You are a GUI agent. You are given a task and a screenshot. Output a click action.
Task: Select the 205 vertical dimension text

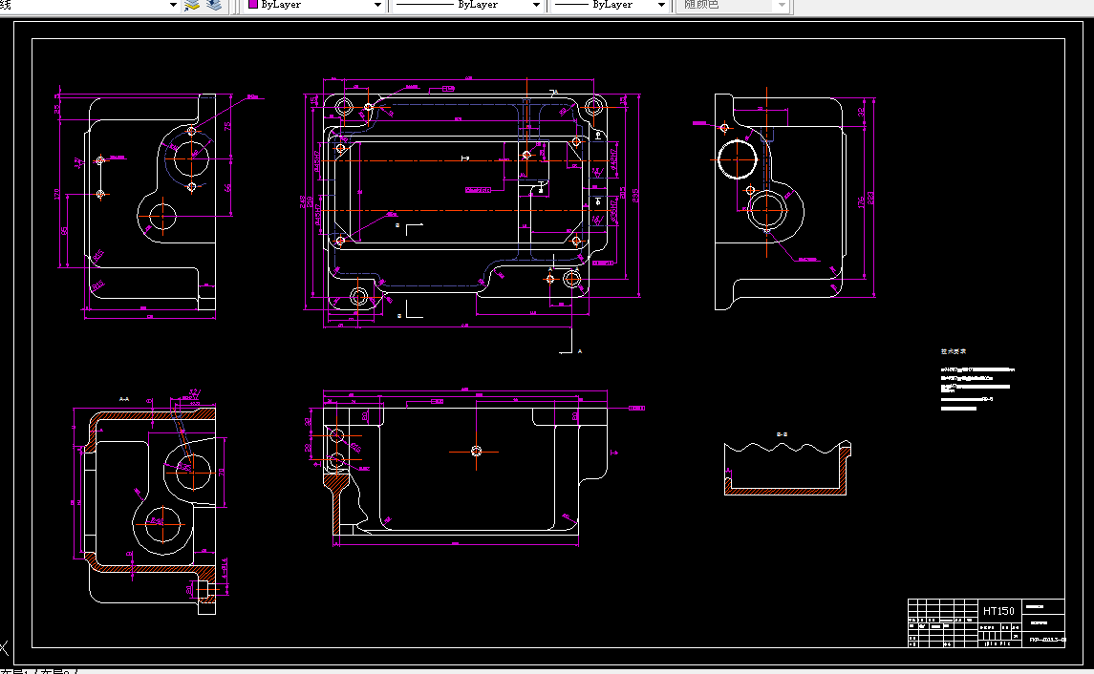[x=623, y=193]
